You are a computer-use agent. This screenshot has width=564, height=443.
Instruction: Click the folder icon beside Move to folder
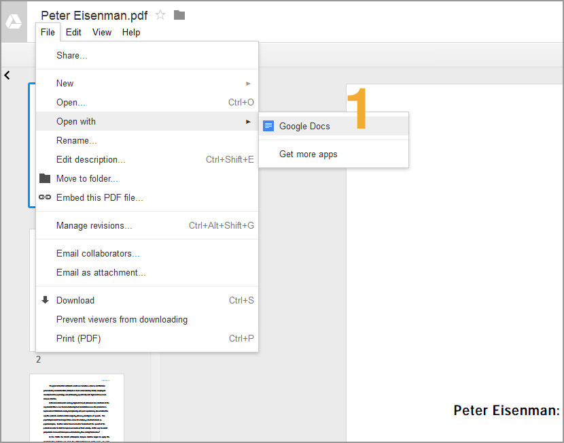point(45,178)
